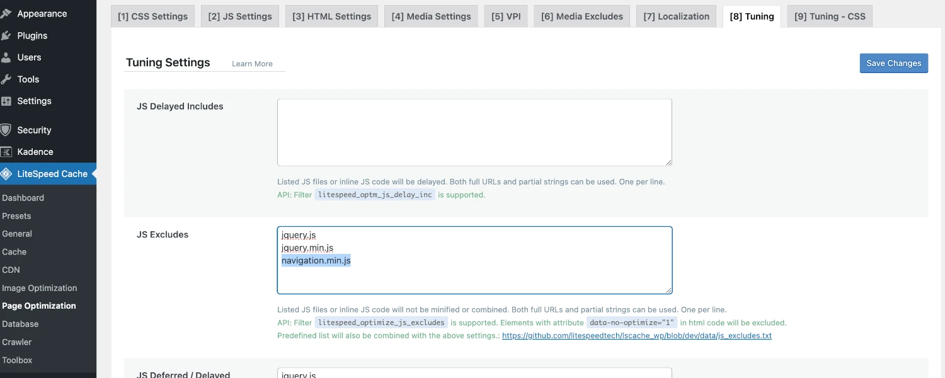
Task: Switch to [1] CSS Settings tab
Action: 152,16
